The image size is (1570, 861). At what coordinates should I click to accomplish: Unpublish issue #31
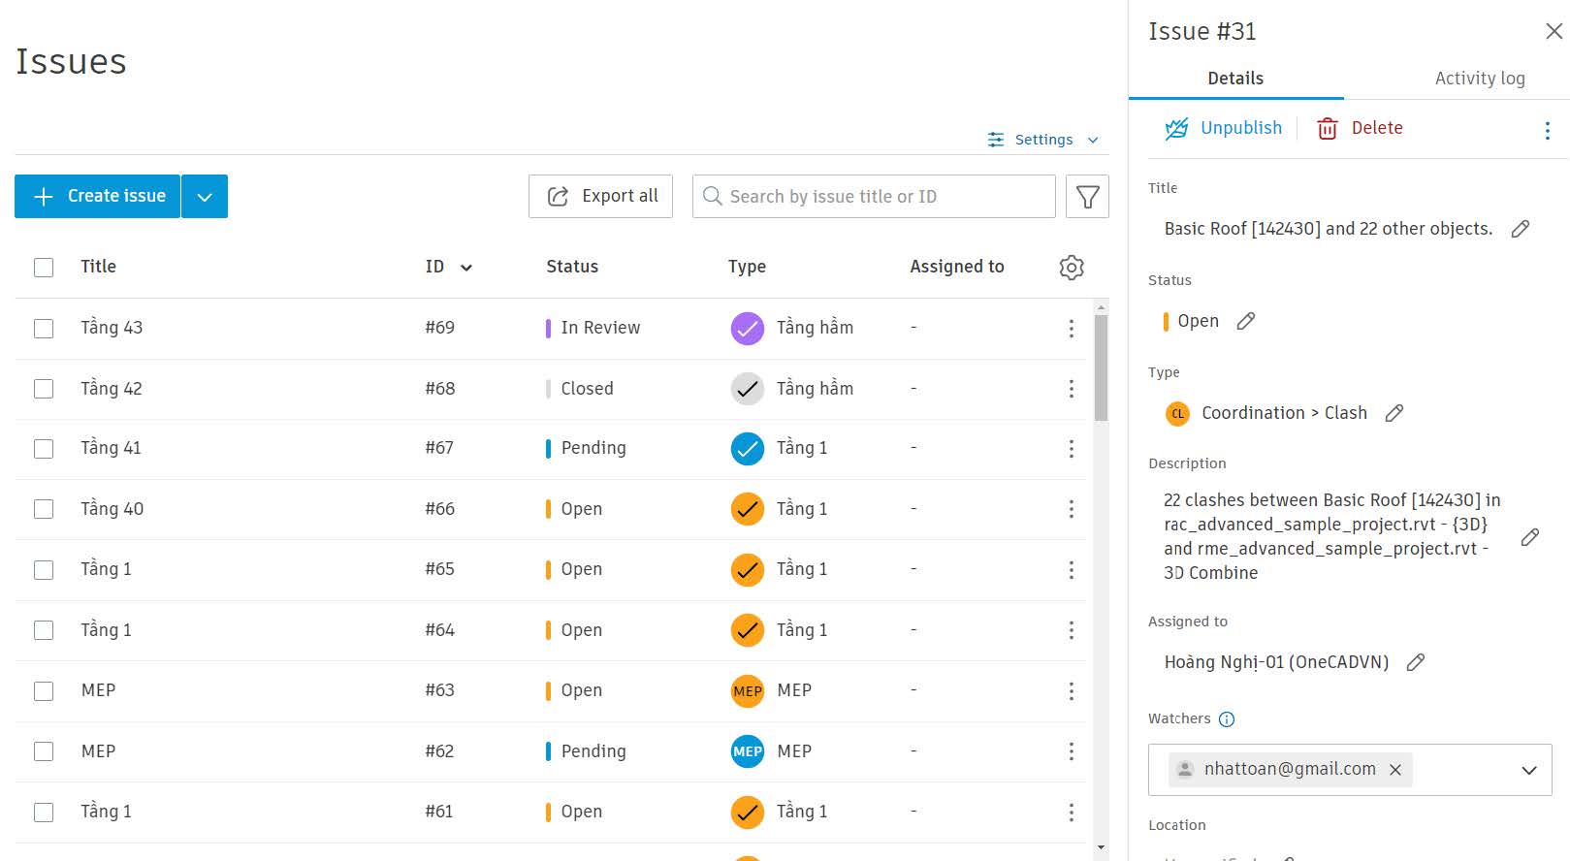[1223, 128]
